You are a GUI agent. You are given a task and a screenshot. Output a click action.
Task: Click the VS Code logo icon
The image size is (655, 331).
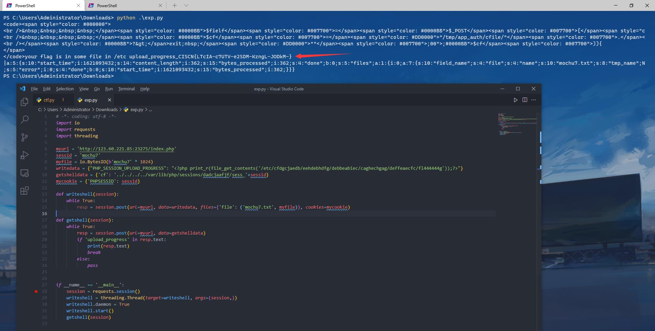coord(23,89)
